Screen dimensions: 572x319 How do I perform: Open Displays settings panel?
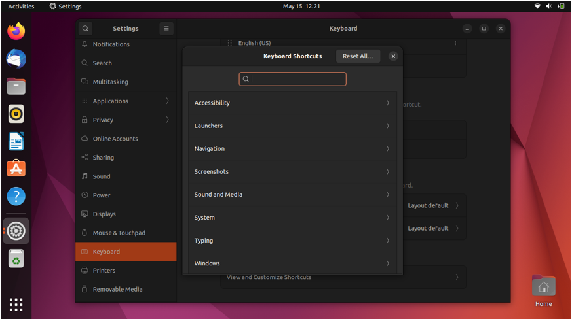[x=126, y=214]
